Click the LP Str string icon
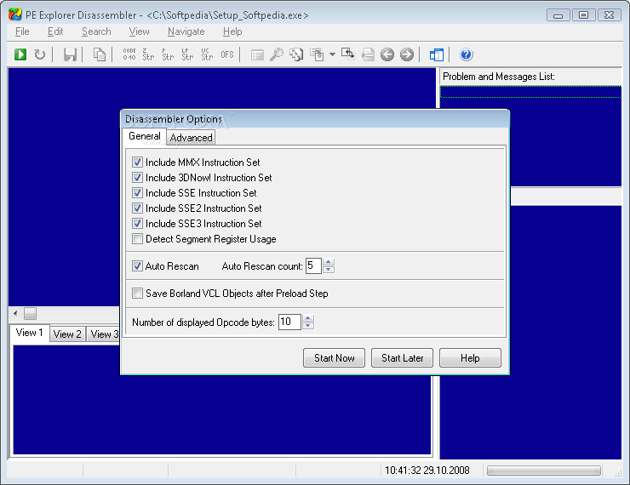The height and width of the screenshot is (485, 630). click(x=187, y=54)
